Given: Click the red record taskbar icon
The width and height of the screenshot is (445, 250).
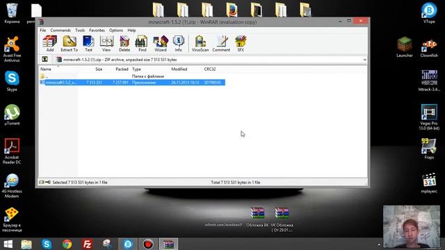Looking at the screenshot, I should (x=148, y=244).
